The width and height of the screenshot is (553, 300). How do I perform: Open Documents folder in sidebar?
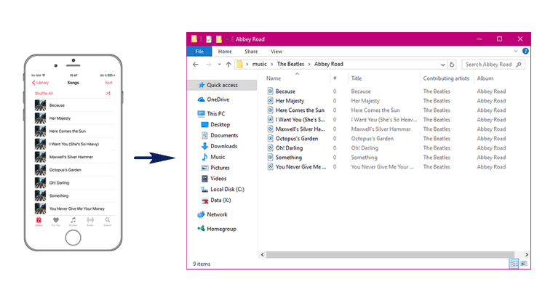[219, 136]
